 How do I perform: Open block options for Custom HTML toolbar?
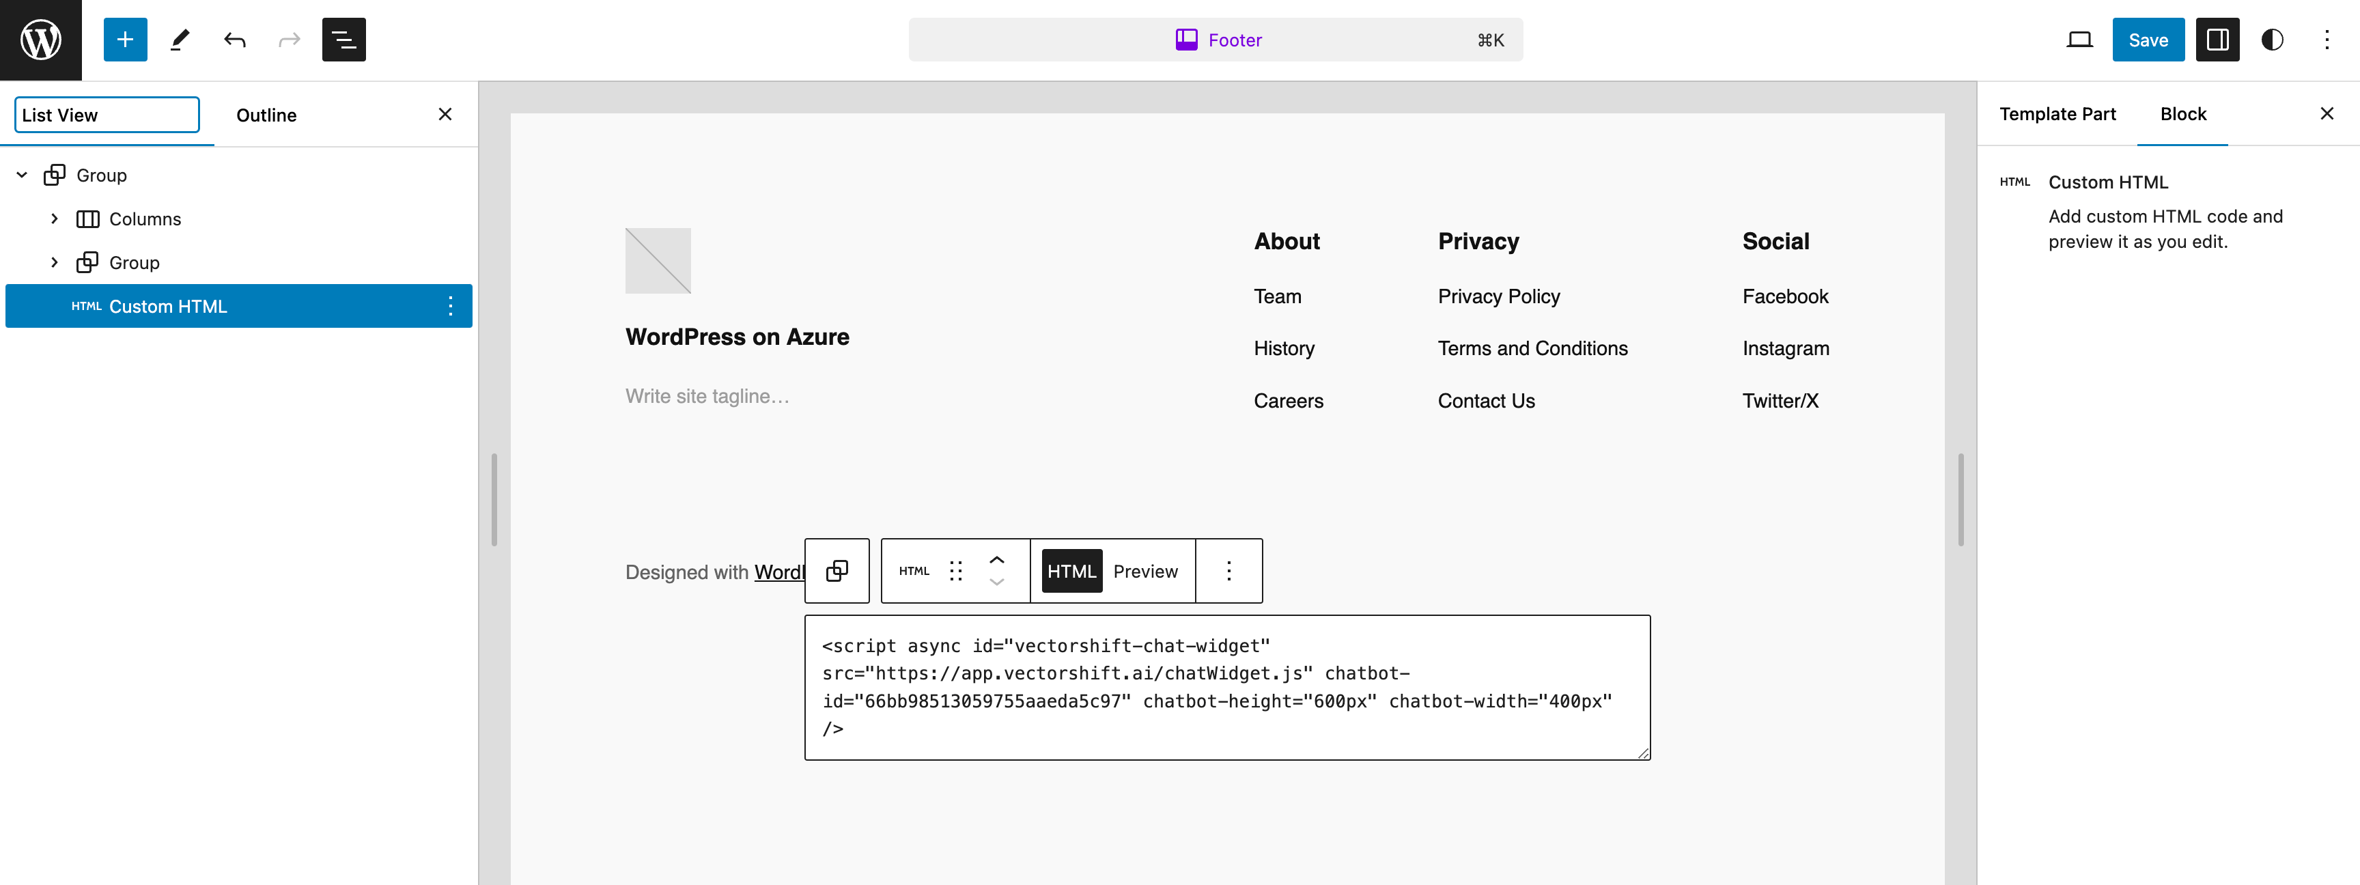(x=1228, y=571)
